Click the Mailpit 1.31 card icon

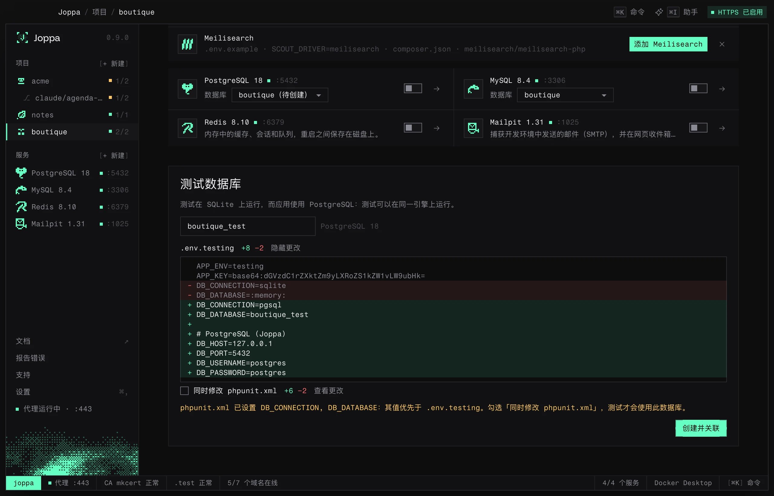point(473,128)
